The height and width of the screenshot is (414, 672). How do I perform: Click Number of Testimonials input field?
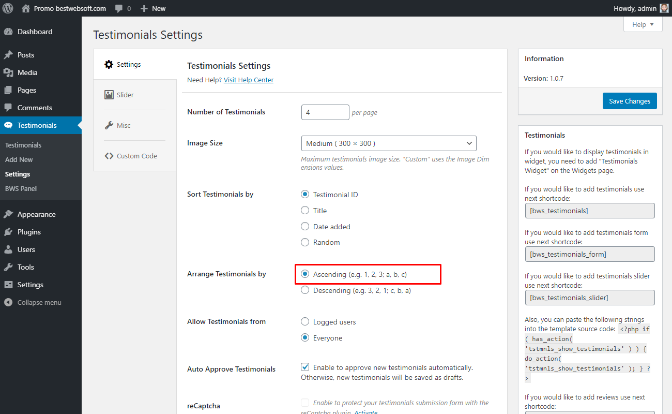325,112
